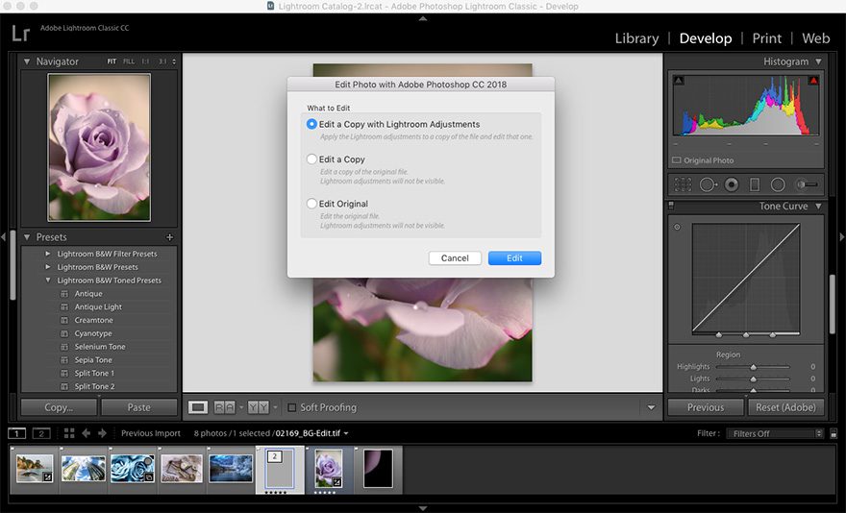Enable the Soft Proofing checkbox

pos(292,407)
